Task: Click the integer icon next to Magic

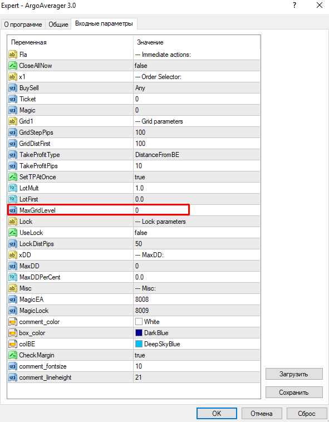Action: pos(12,110)
